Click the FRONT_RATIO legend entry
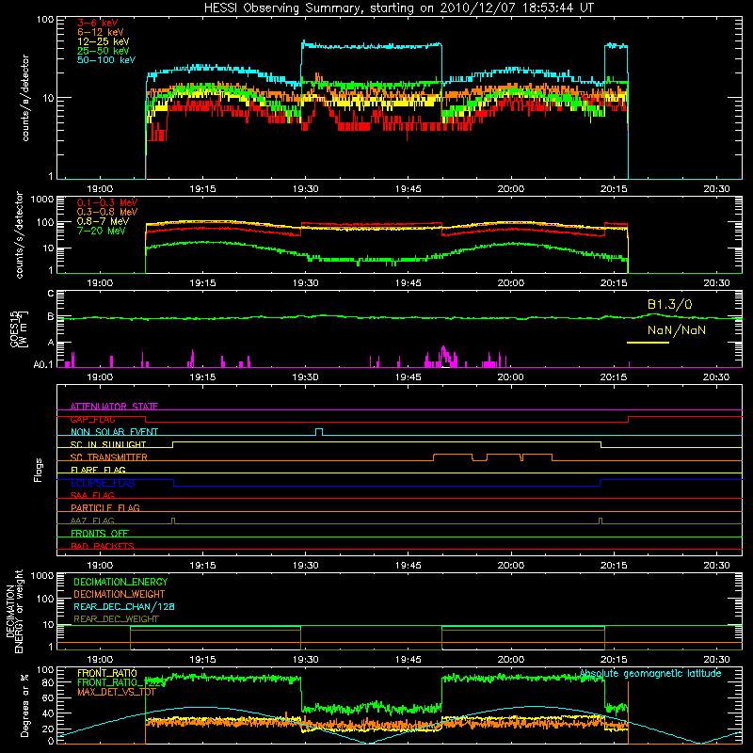The height and width of the screenshot is (753, 753). click(107, 673)
